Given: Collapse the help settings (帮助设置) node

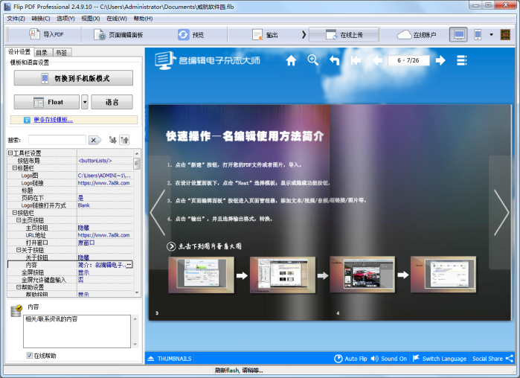Looking at the screenshot, I should (19, 287).
